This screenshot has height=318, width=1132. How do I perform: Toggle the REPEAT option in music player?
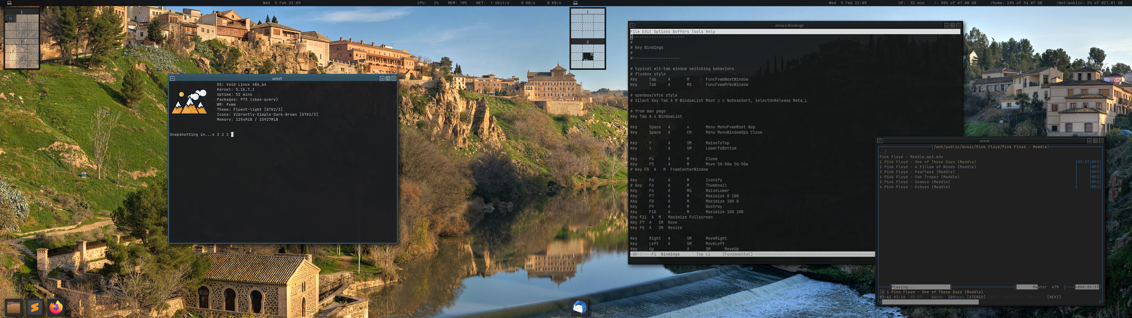pyautogui.click(x=1035, y=297)
